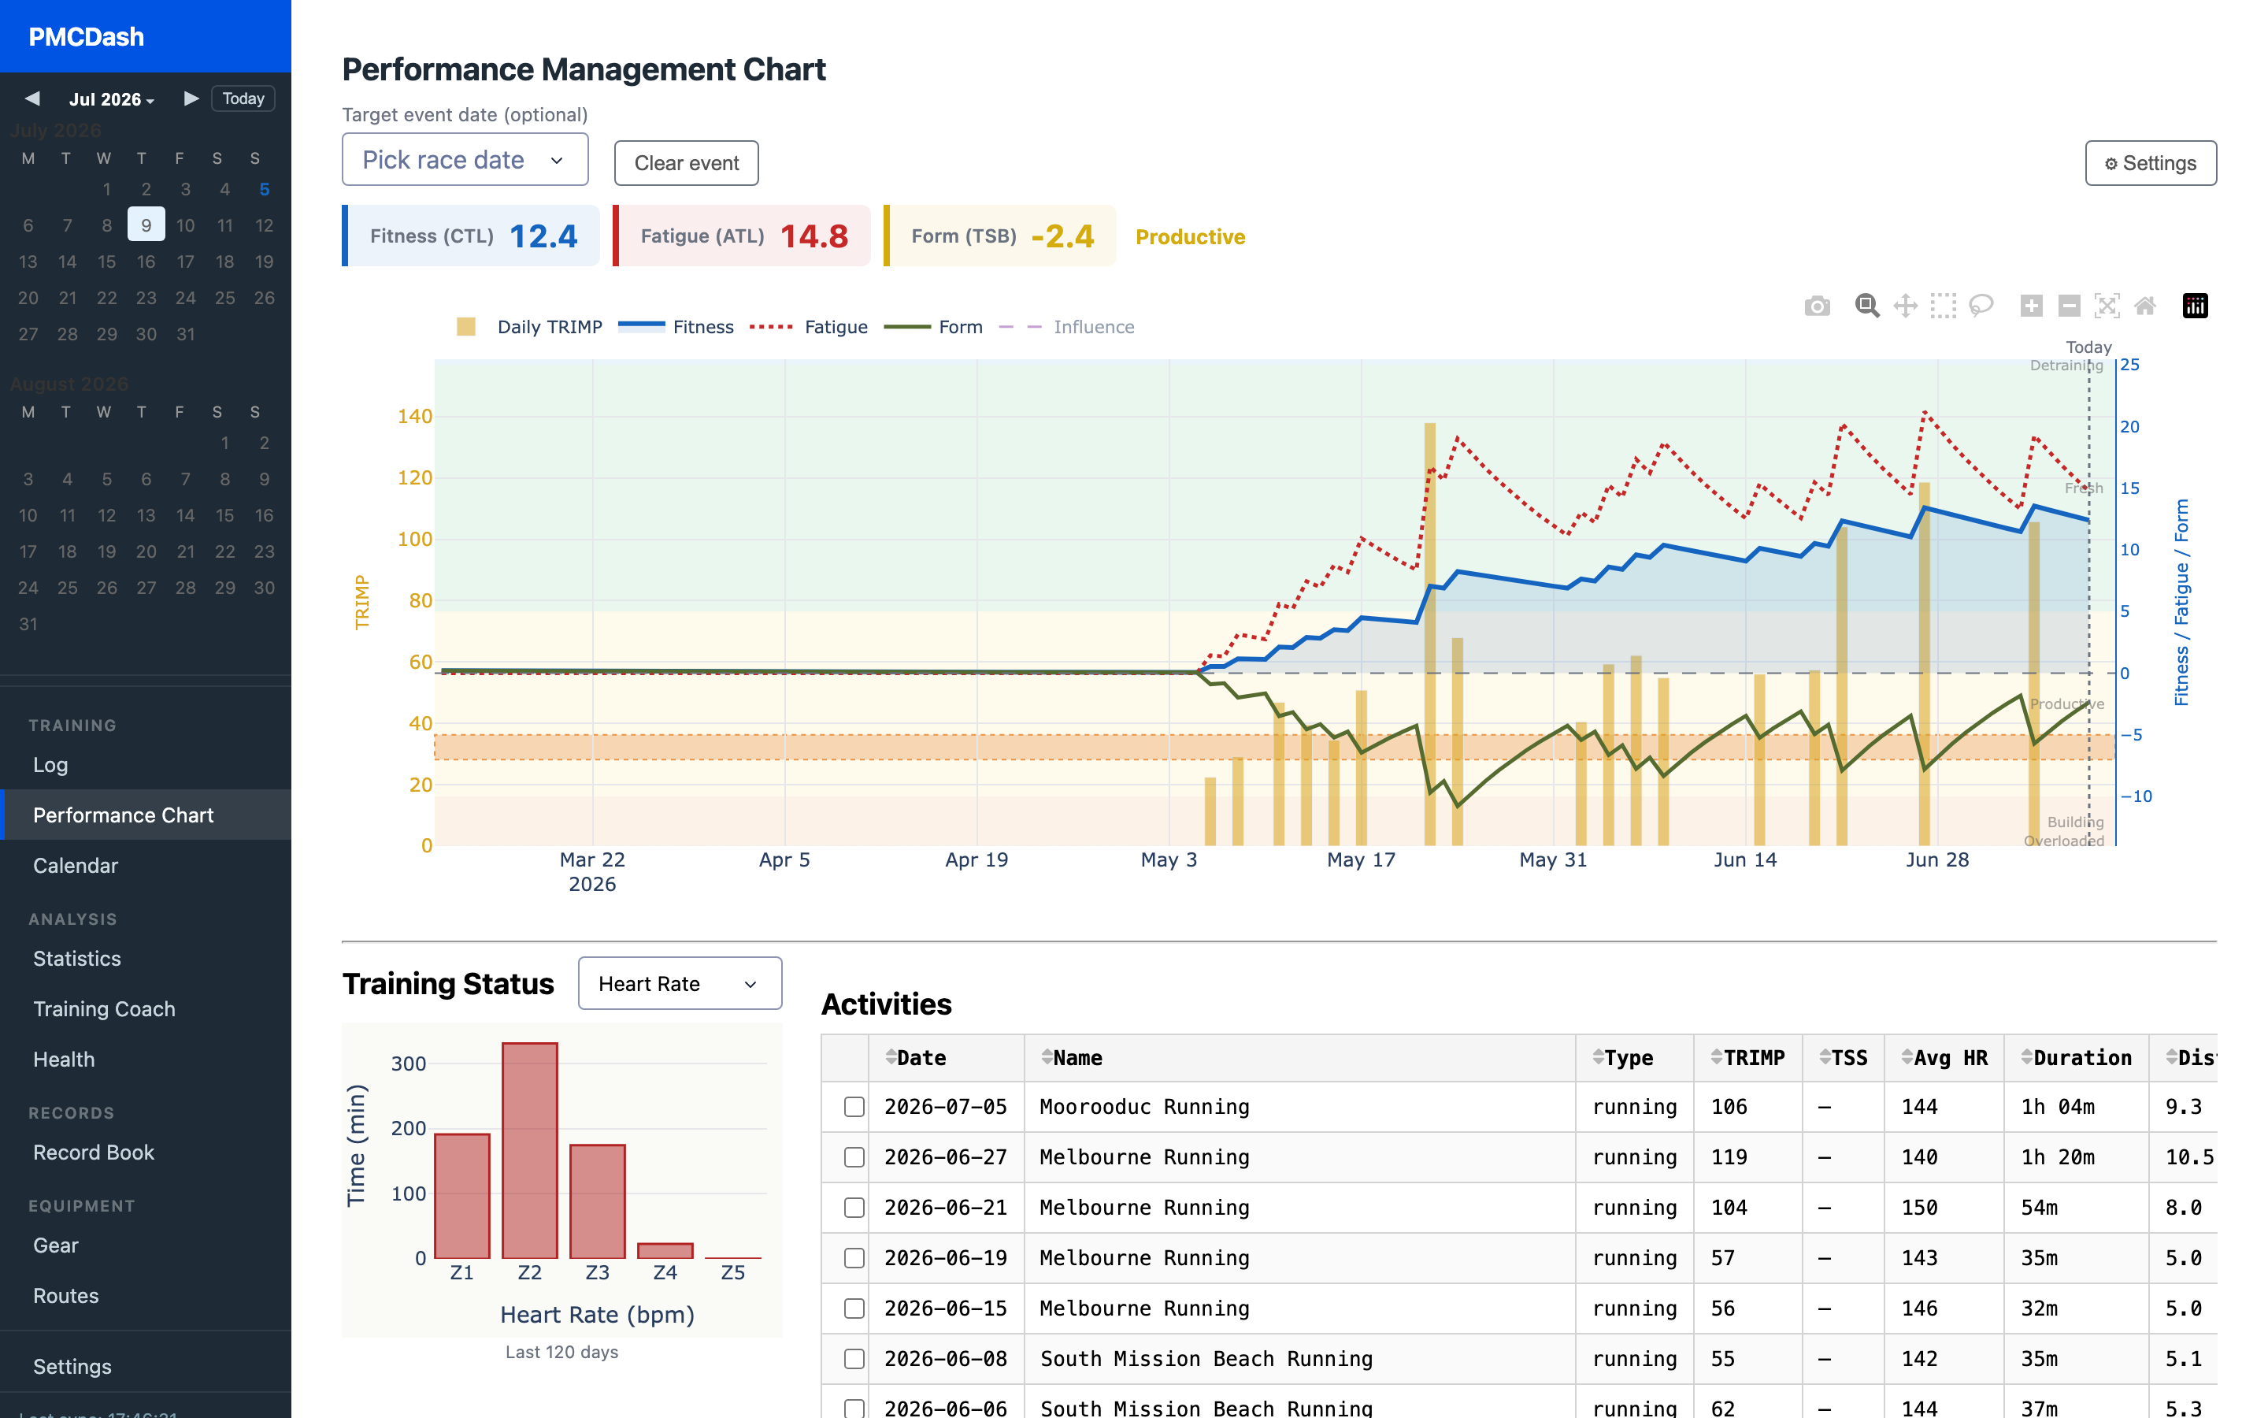Screen dimensions: 2268x1418
Task: Go to next month in calendar
Action: (x=191, y=98)
